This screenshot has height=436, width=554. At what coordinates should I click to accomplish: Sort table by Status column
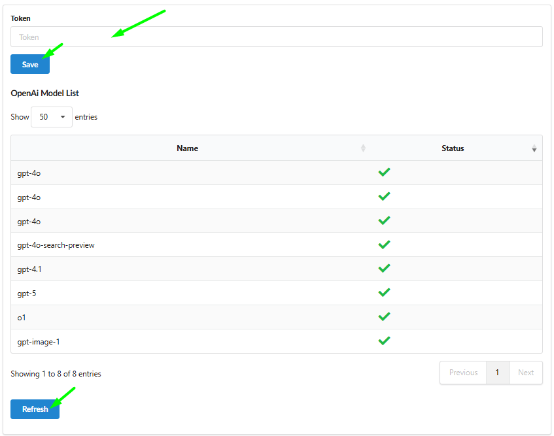click(534, 148)
